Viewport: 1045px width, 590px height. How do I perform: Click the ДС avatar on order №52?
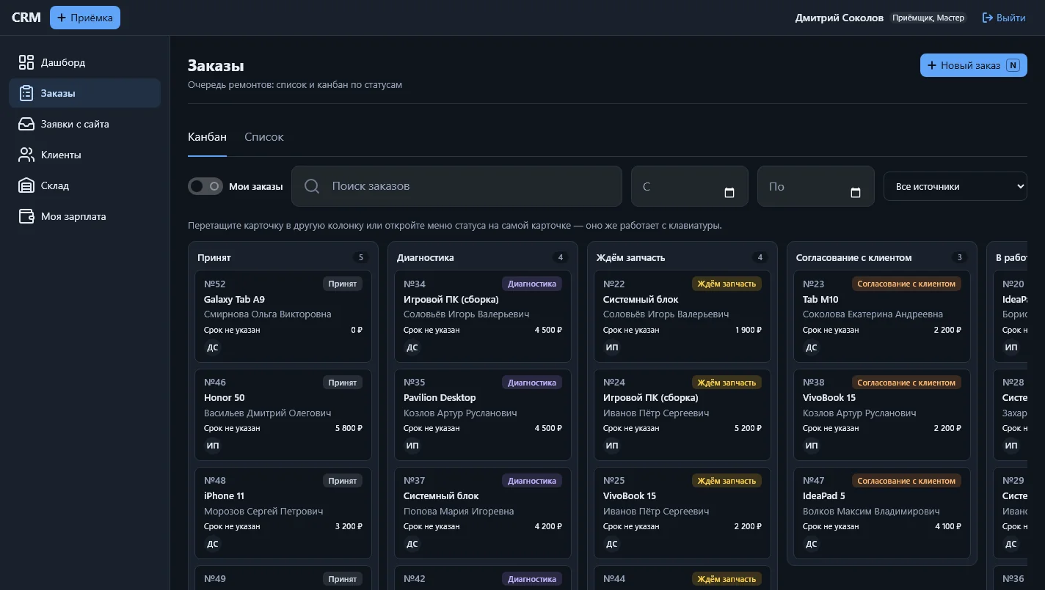(213, 347)
